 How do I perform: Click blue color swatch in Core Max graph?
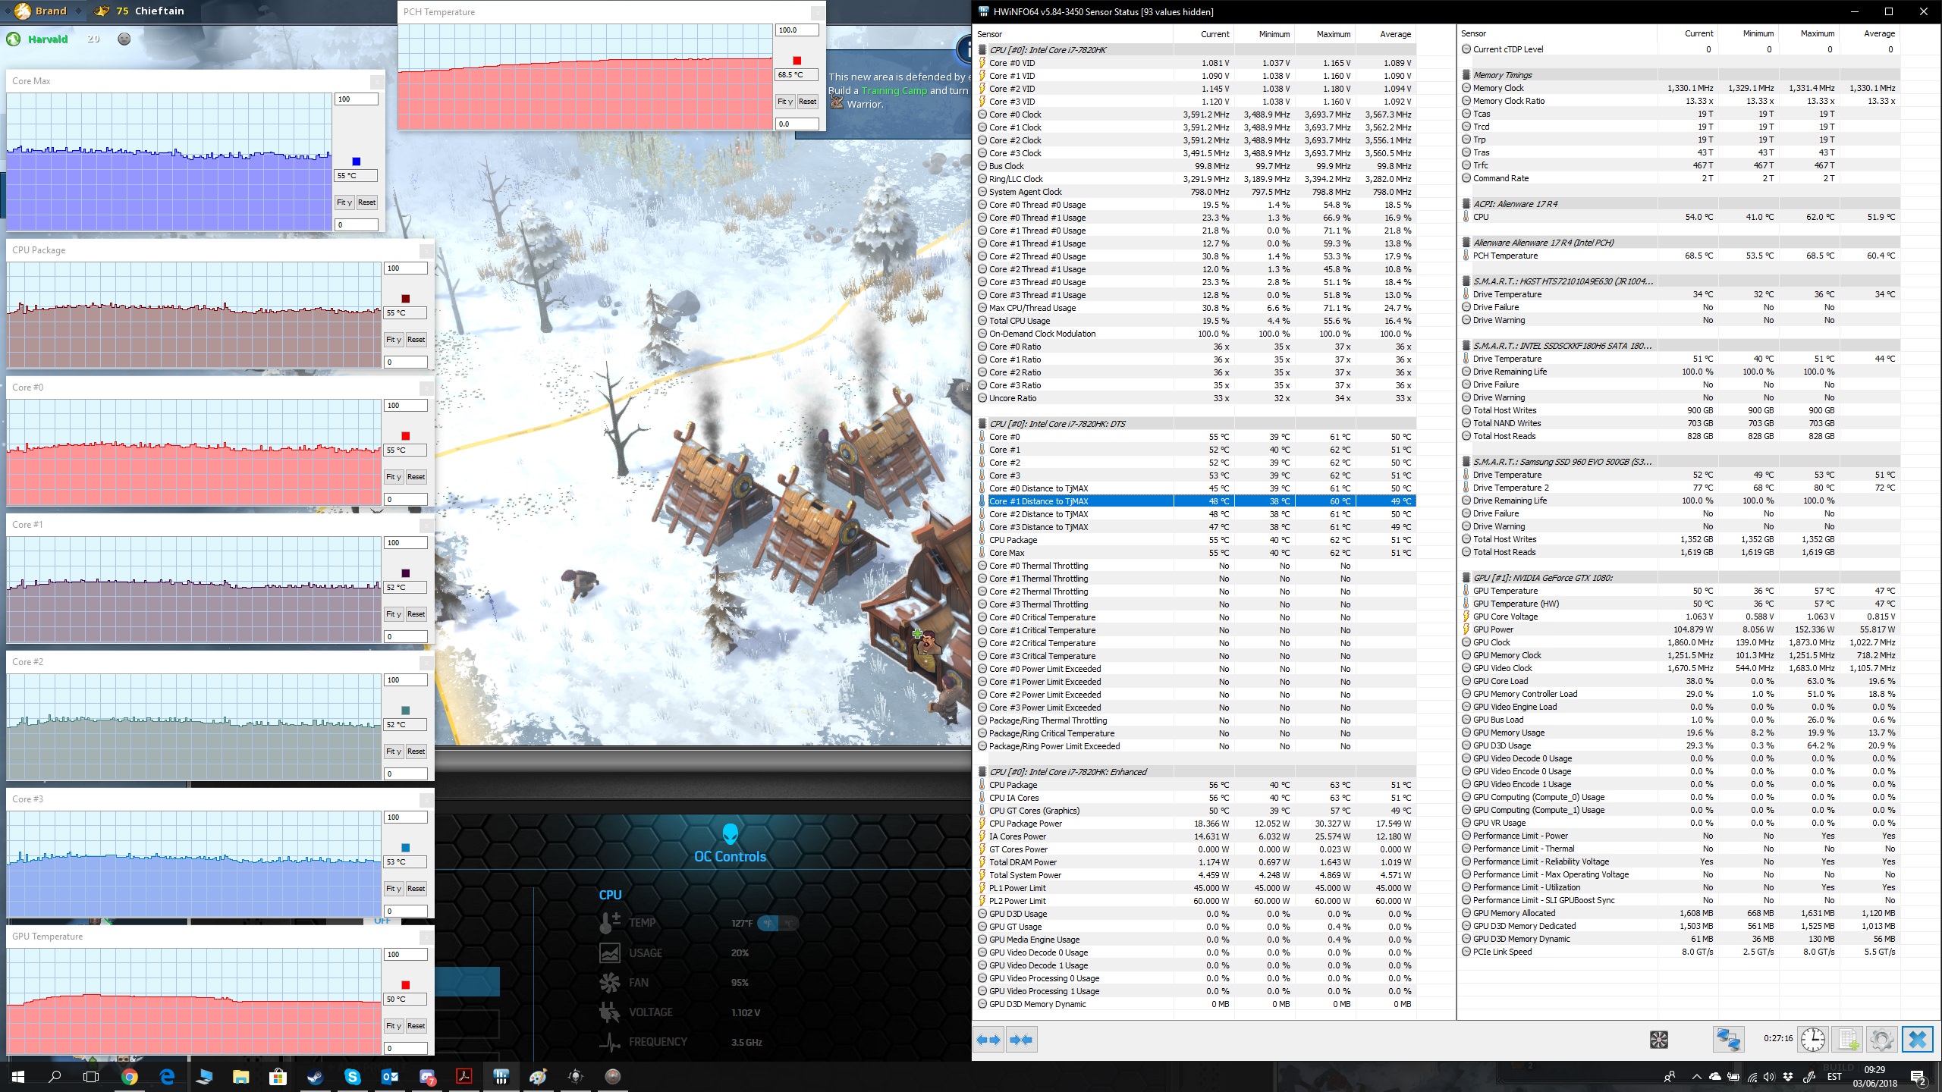coord(357,162)
